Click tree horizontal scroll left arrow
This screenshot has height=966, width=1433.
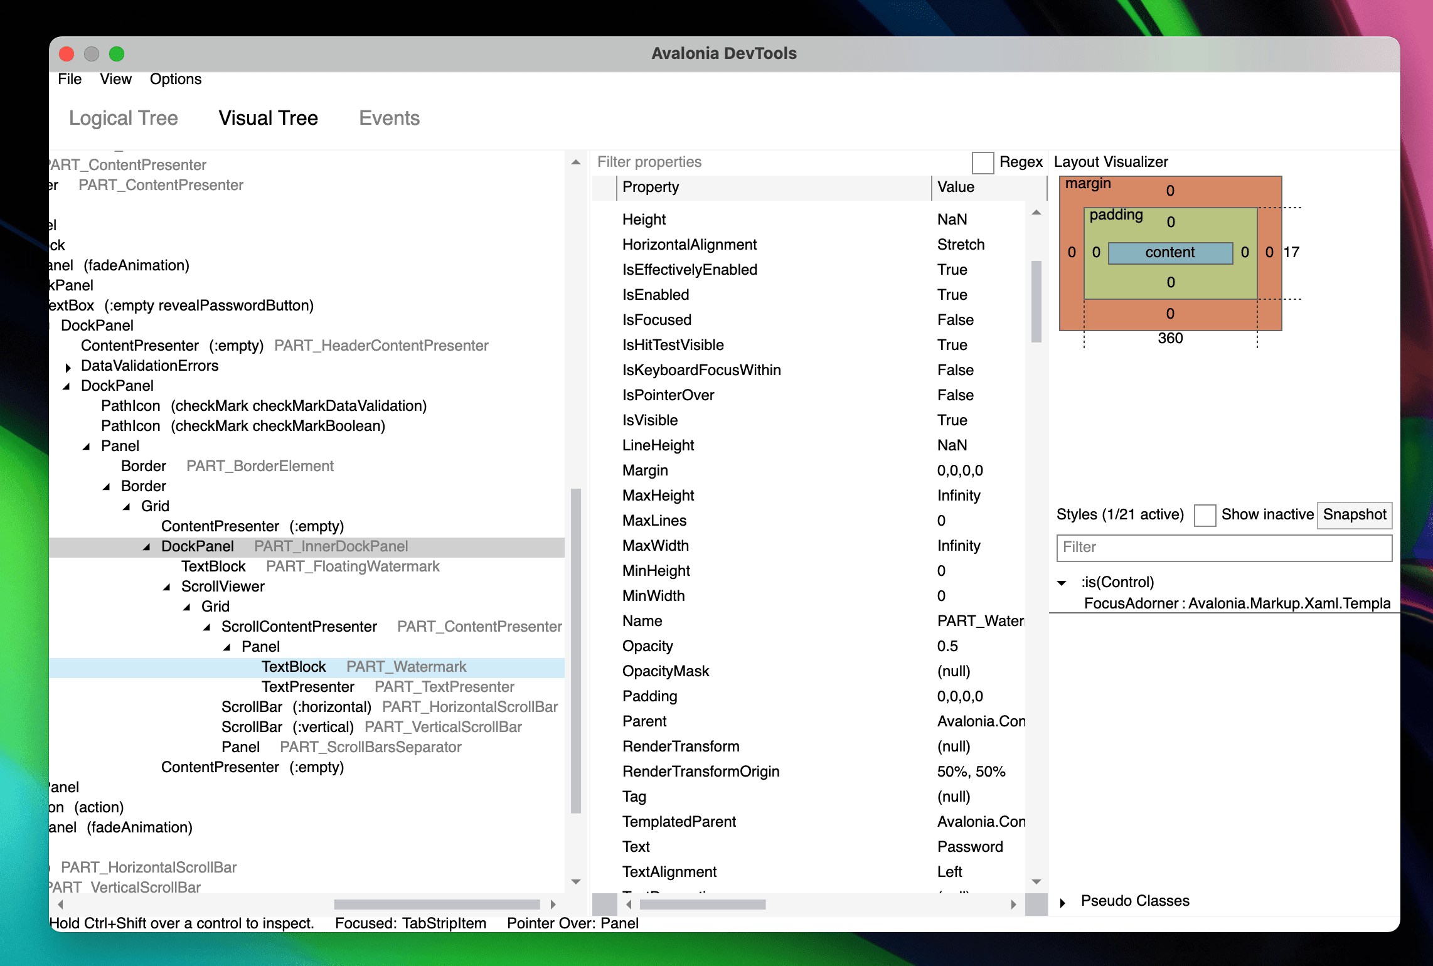(x=60, y=905)
